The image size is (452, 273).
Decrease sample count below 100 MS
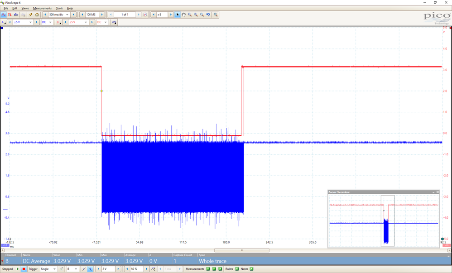[82, 14]
